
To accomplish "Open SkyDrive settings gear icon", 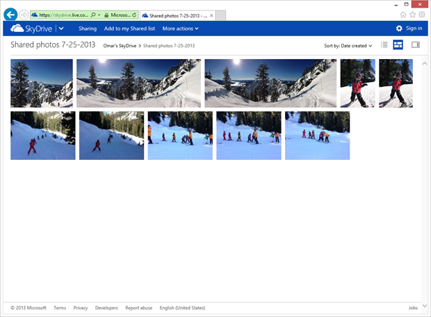I will tap(399, 29).
